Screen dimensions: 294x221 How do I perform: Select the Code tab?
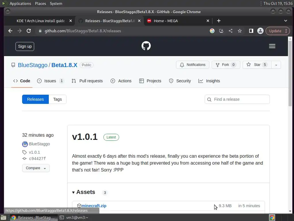pyautogui.click(x=22, y=81)
